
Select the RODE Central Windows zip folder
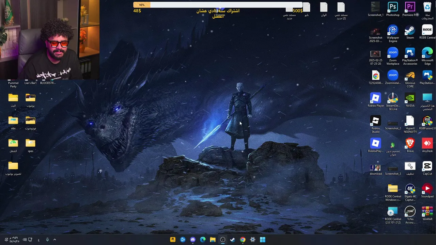(x=393, y=192)
